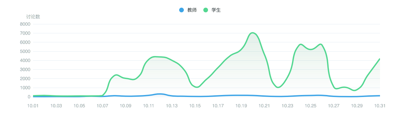Toggle the 教师 series blue legend dot
400x120 pixels.
181,10
